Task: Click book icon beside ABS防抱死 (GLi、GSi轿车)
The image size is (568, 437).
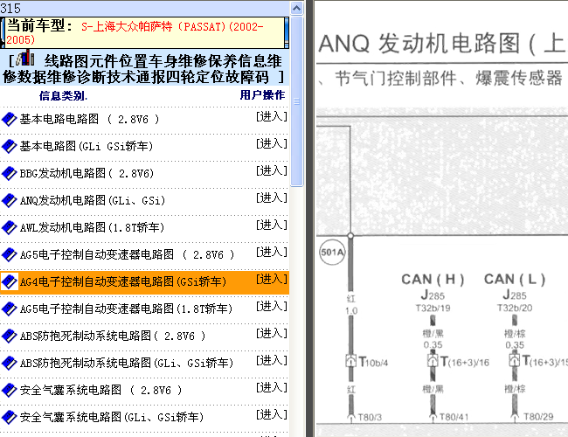Action: (x=9, y=363)
